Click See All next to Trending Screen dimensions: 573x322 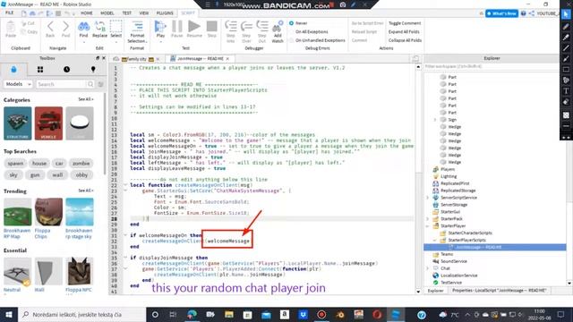pos(86,191)
